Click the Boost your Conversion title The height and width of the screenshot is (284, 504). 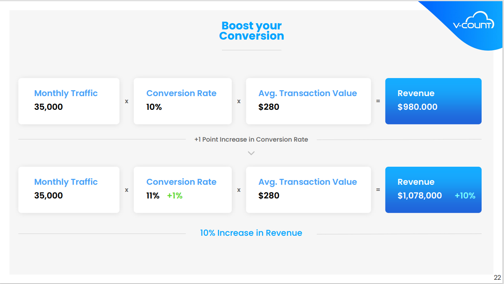251,31
